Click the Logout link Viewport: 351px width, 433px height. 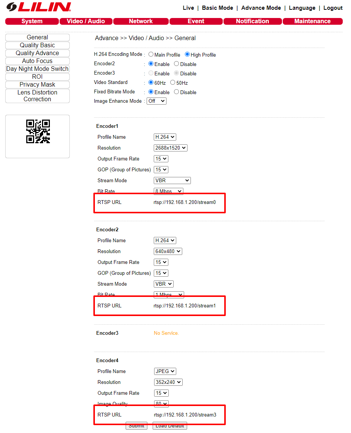point(333,8)
